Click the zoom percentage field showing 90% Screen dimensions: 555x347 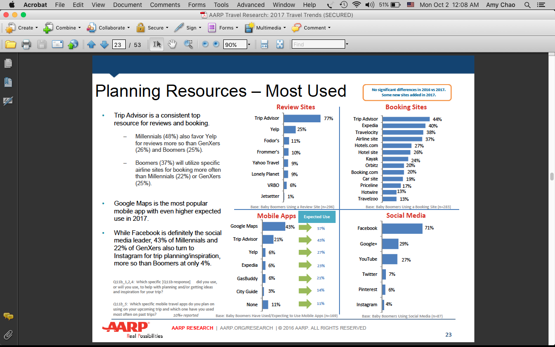[235, 44]
